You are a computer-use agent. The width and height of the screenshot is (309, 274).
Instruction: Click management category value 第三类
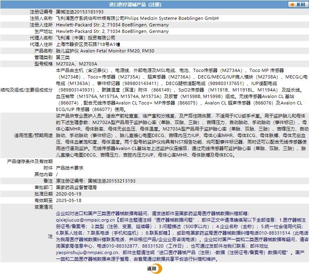tap(63, 57)
